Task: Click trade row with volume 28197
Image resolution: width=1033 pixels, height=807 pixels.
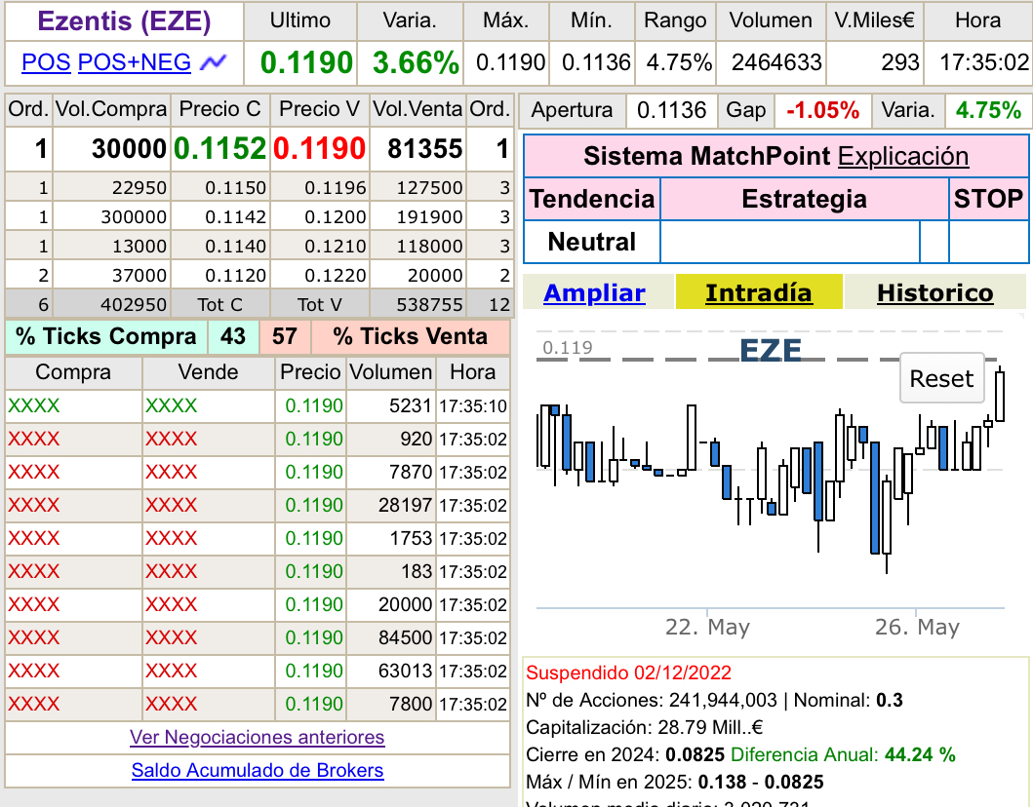Action: tap(257, 506)
